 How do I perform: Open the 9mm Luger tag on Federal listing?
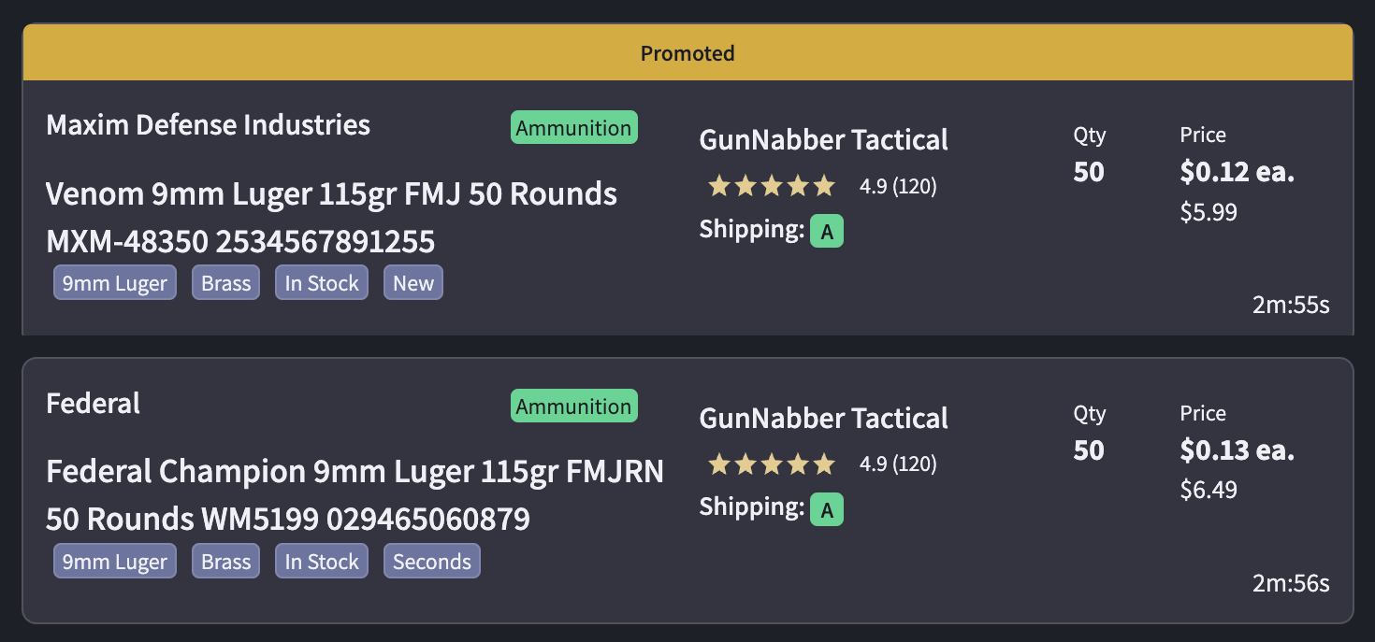click(x=114, y=561)
